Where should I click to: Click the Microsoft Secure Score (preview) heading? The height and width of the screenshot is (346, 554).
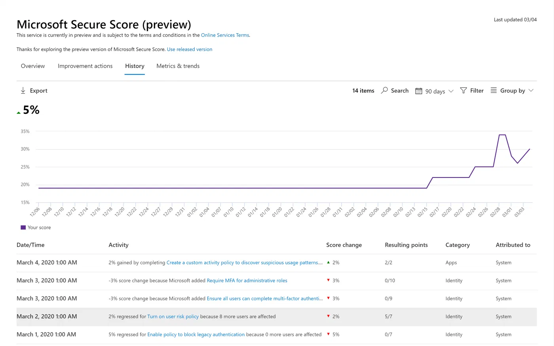point(104,25)
